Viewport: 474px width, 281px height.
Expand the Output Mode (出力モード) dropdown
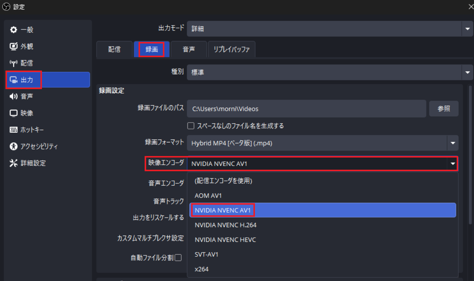(467, 29)
